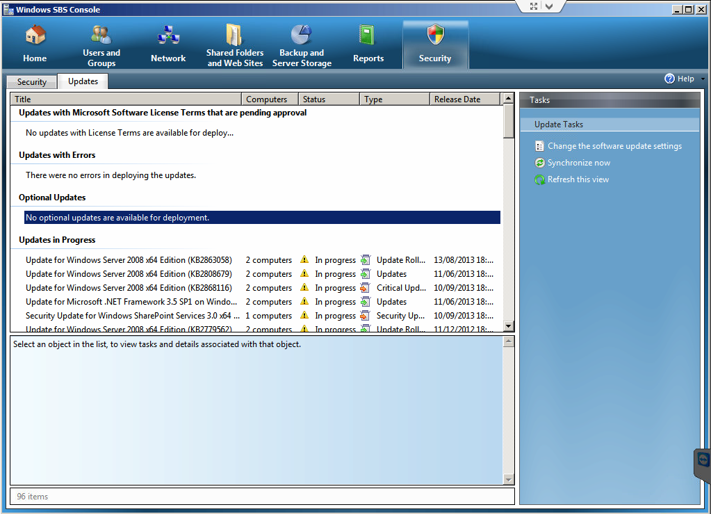Image resolution: width=711 pixels, height=514 pixels.
Task: Click the updates list scroll up arrow
Action: point(508,98)
